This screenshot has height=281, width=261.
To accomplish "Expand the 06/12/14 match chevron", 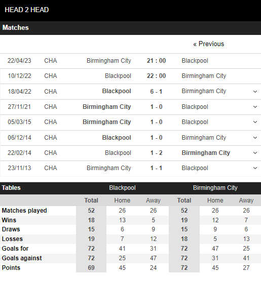I will pyautogui.click(x=255, y=138).
